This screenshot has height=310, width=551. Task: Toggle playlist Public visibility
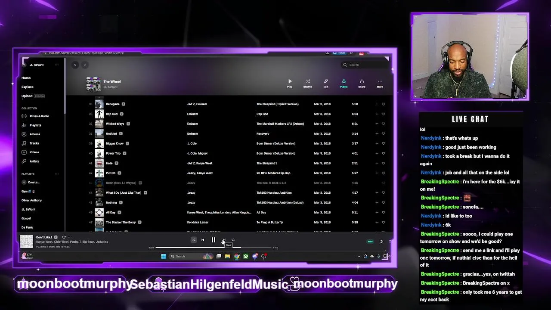[344, 84]
